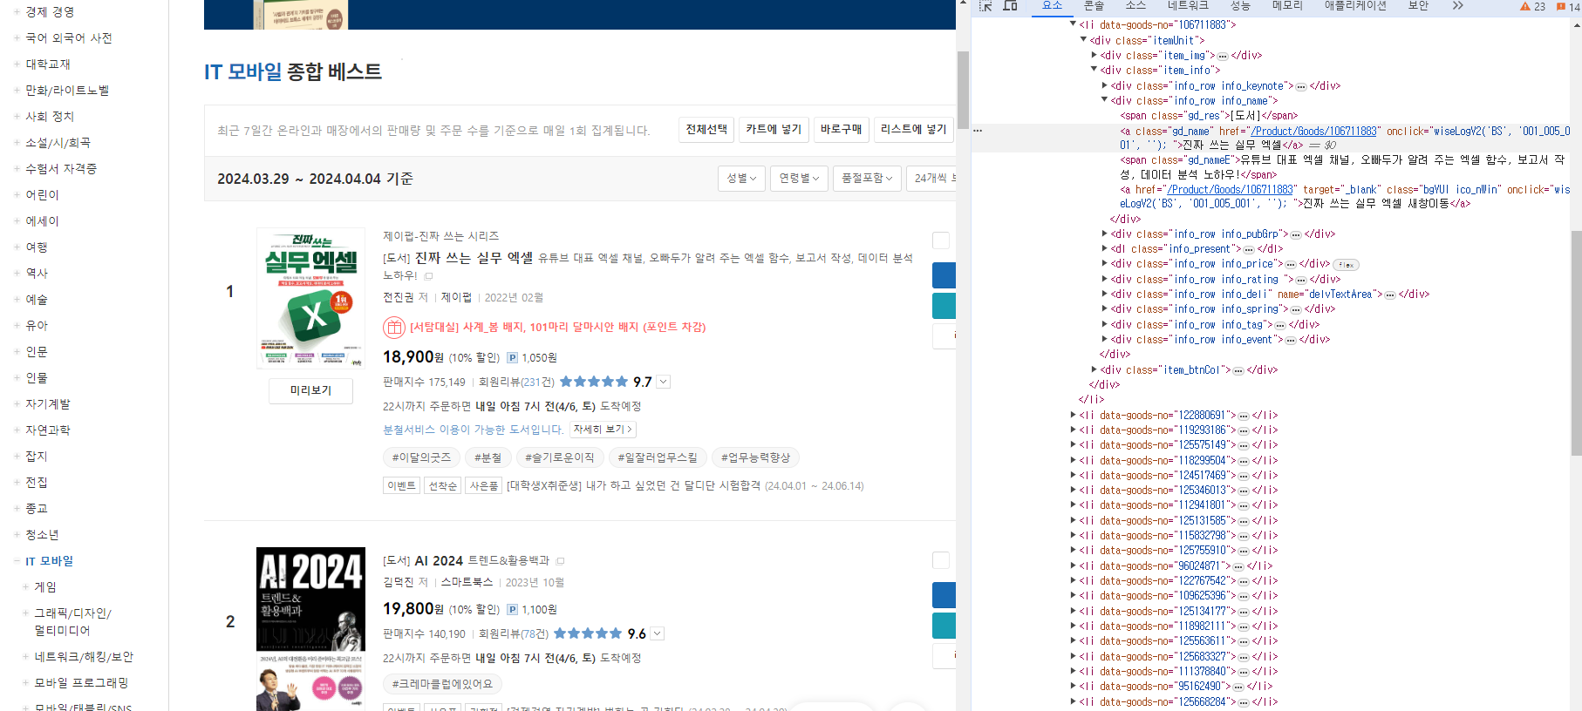Expand rating details next to 9.6 score
1582x711 pixels.
658,633
